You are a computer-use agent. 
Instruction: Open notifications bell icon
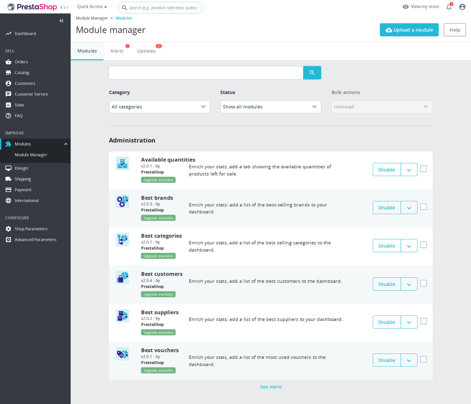pos(449,7)
